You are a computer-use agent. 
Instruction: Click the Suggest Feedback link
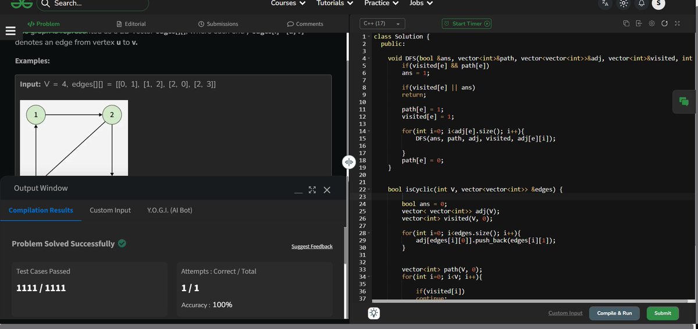click(312, 246)
